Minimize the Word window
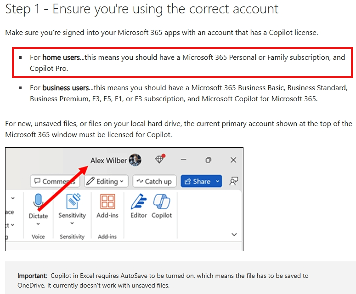 pyautogui.click(x=183, y=160)
